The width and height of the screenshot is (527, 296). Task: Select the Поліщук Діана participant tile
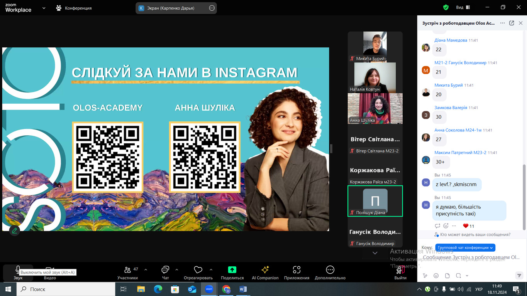[375, 201]
